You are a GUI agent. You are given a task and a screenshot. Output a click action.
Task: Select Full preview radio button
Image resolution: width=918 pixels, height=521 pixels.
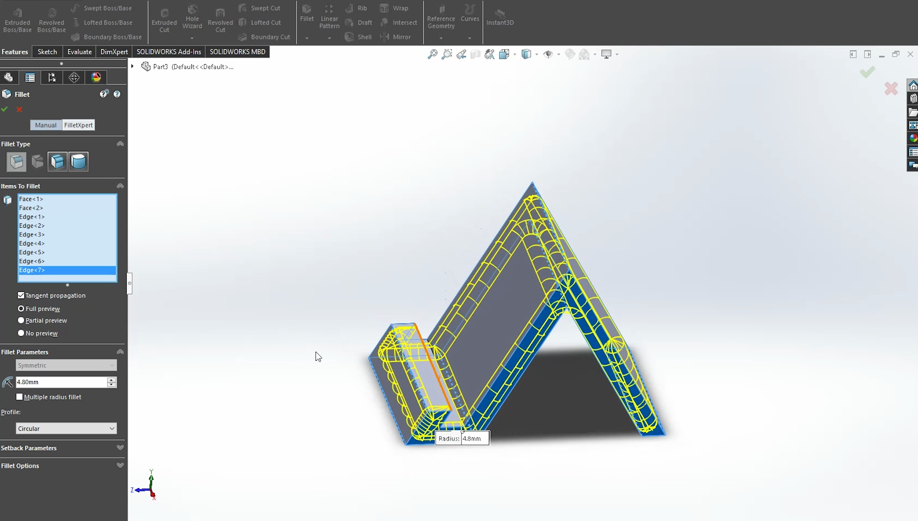[21, 309]
